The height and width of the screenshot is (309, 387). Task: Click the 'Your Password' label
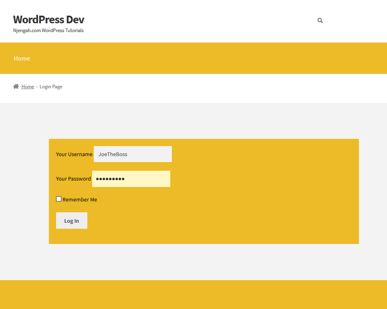pyautogui.click(x=73, y=179)
